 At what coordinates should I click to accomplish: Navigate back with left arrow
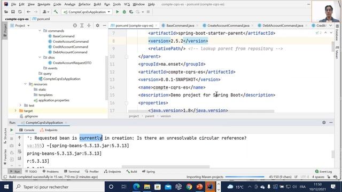28,12
